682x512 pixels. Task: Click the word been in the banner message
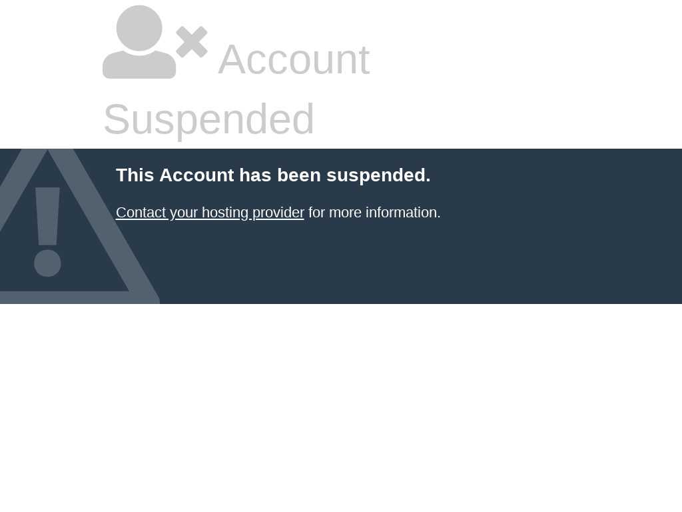[x=299, y=175]
